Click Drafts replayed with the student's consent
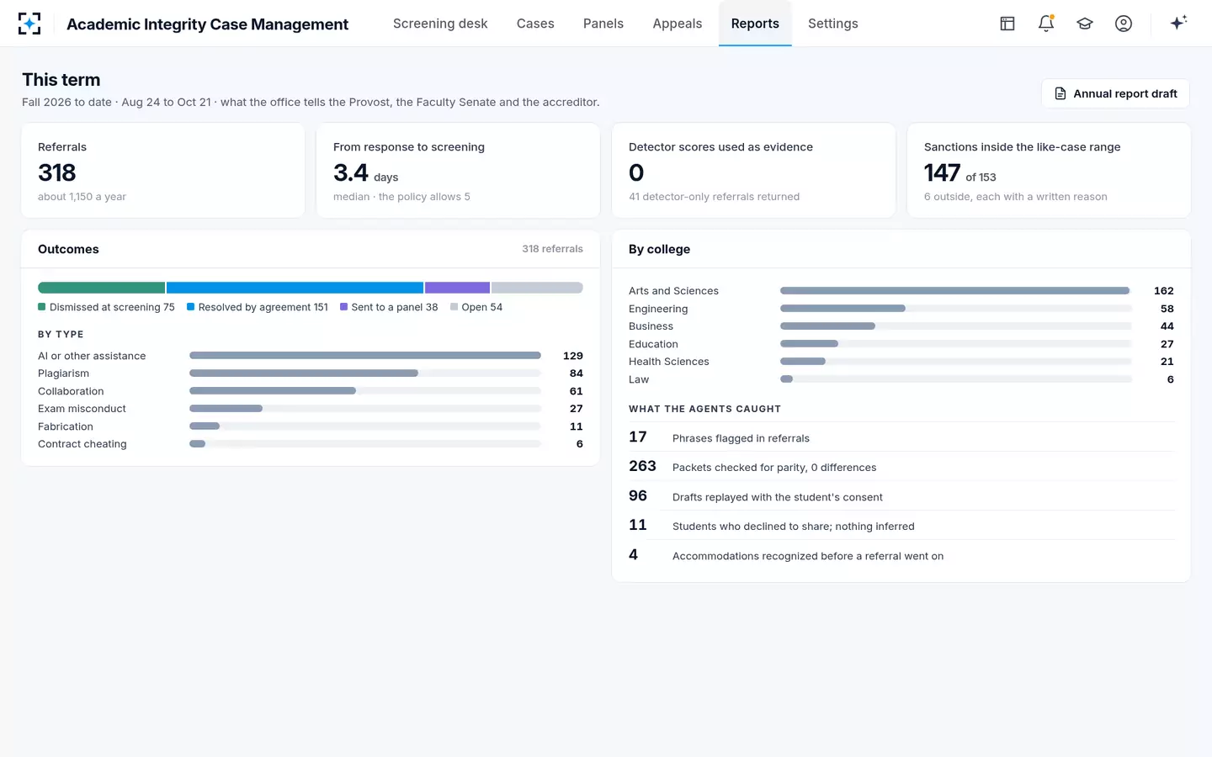1212x757 pixels. (901, 496)
